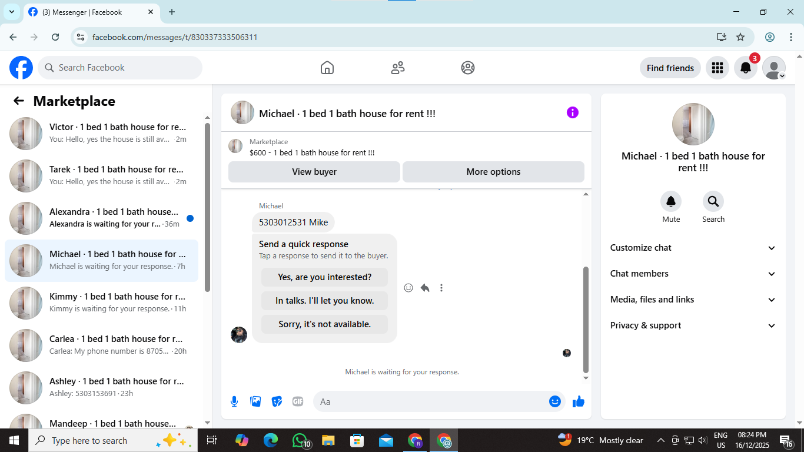The image size is (804, 452).
Task: Open the unread Alexandra conversation
Action: (101, 218)
